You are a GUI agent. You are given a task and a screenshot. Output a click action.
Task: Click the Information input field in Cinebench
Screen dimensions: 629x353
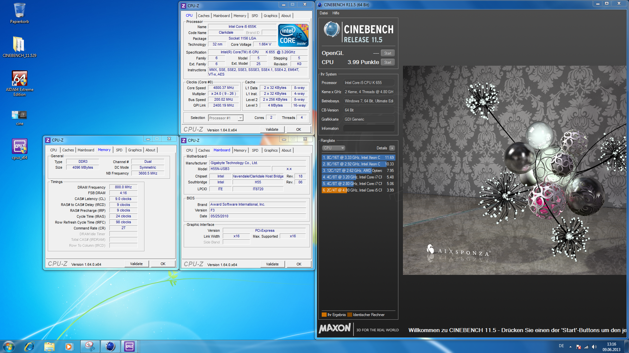pos(369,128)
